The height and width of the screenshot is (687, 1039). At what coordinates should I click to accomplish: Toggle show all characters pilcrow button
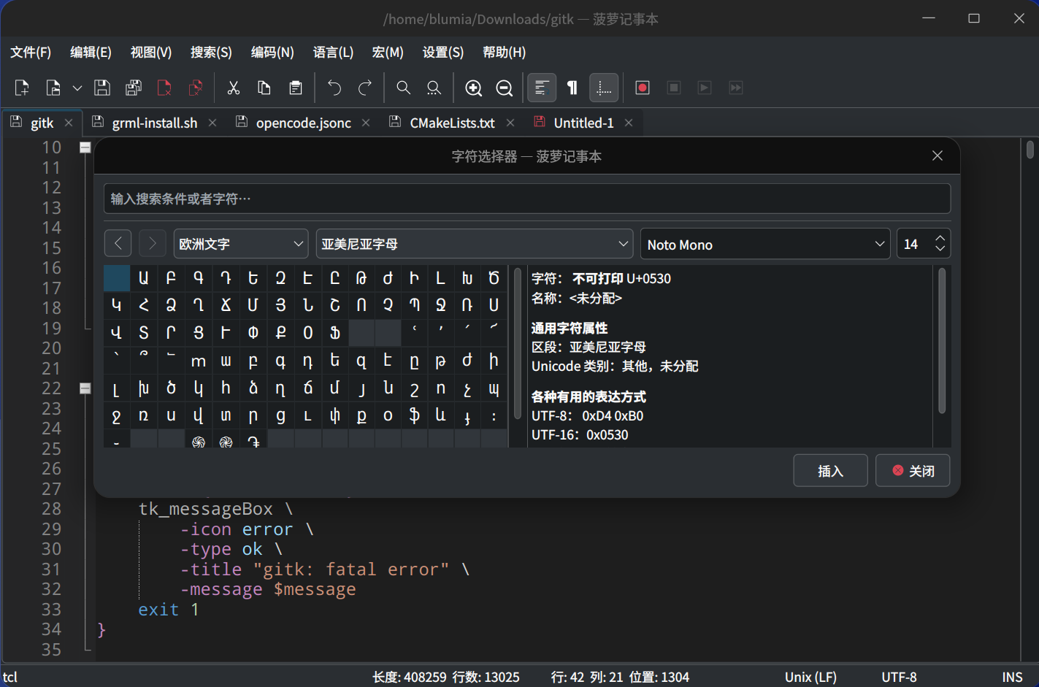click(572, 88)
